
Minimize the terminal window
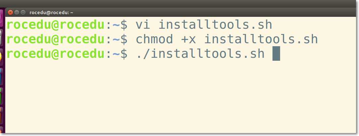click(x=17, y=12)
